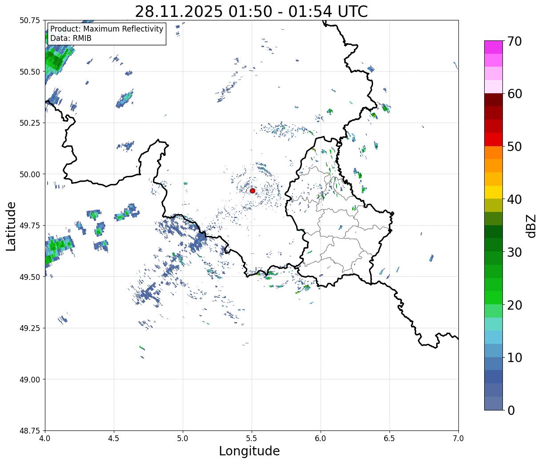Click the 49.75 latitude tick label
Image resolution: width=542 pixels, height=462 pixels.
click(x=30, y=226)
